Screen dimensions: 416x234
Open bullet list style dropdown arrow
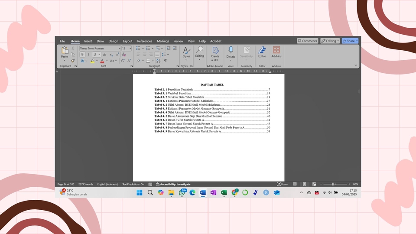click(x=143, y=48)
